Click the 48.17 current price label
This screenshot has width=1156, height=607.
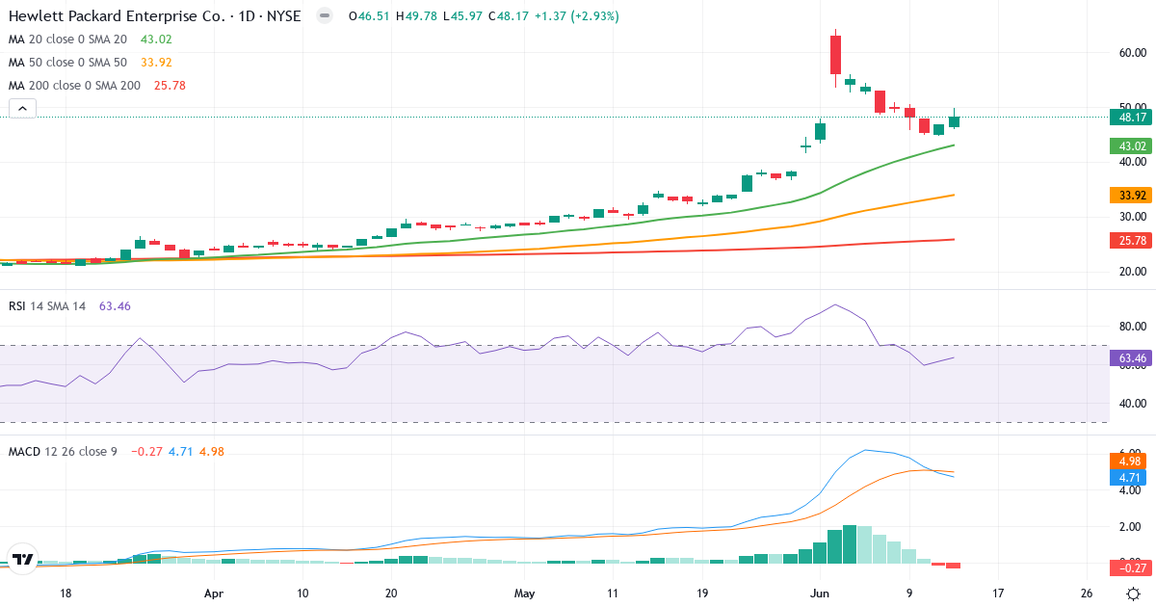(1129, 118)
